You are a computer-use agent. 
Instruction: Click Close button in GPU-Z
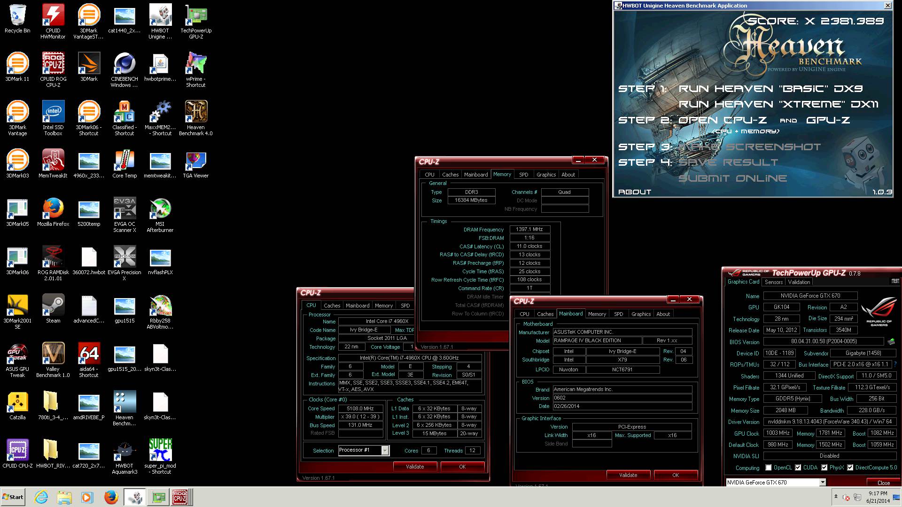(884, 483)
